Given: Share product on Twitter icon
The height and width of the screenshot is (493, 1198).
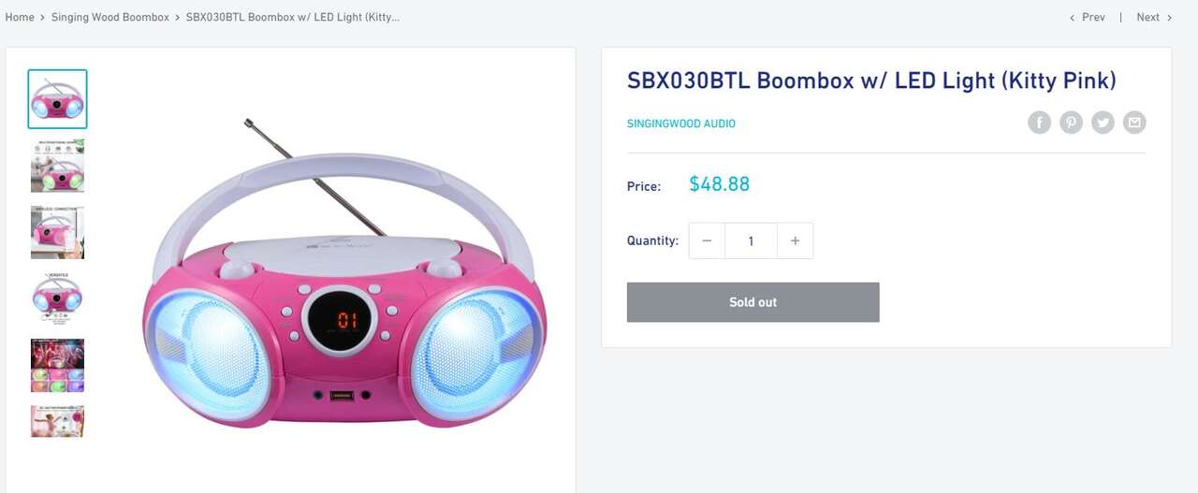Looking at the screenshot, I should [1103, 123].
